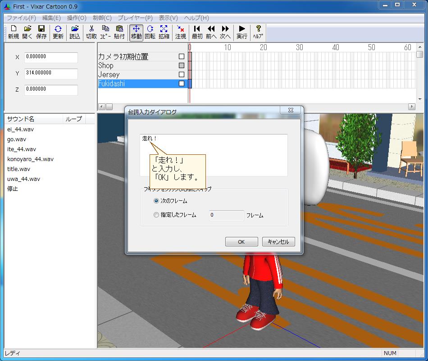The image size is (428, 361).
Task: Jump to 最初 (first frame)
Action: click(197, 32)
